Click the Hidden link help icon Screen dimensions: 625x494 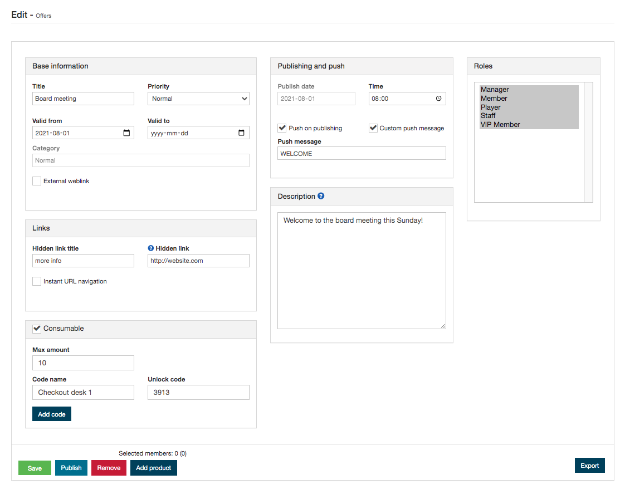click(x=150, y=248)
